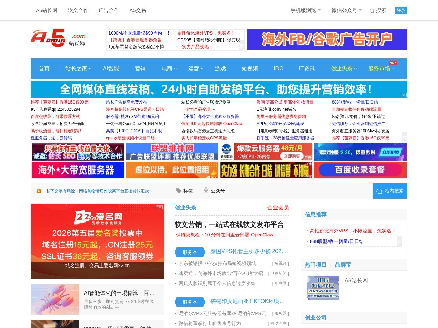This screenshot has width=438, height=328.
Task: Click the magnifier icon inside 站内搜索 button
Action: click(x=379, y=191)
